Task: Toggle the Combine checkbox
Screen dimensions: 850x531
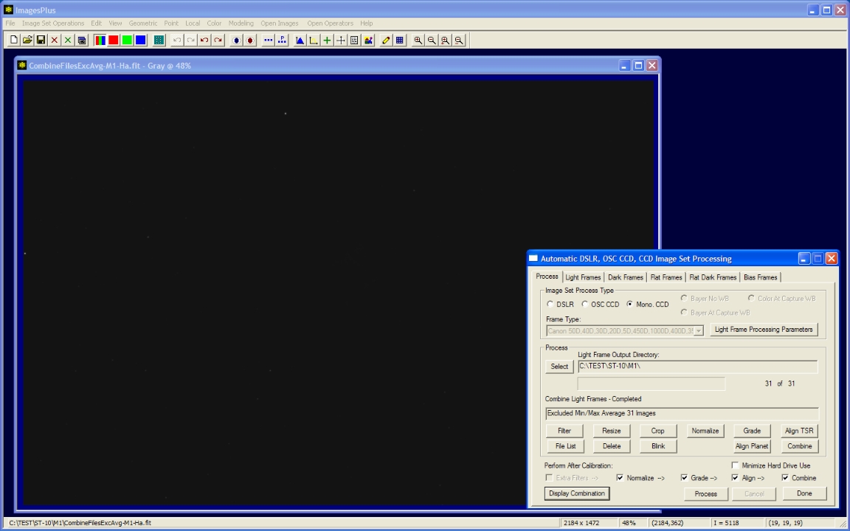Action: click(x=786, y=478)
